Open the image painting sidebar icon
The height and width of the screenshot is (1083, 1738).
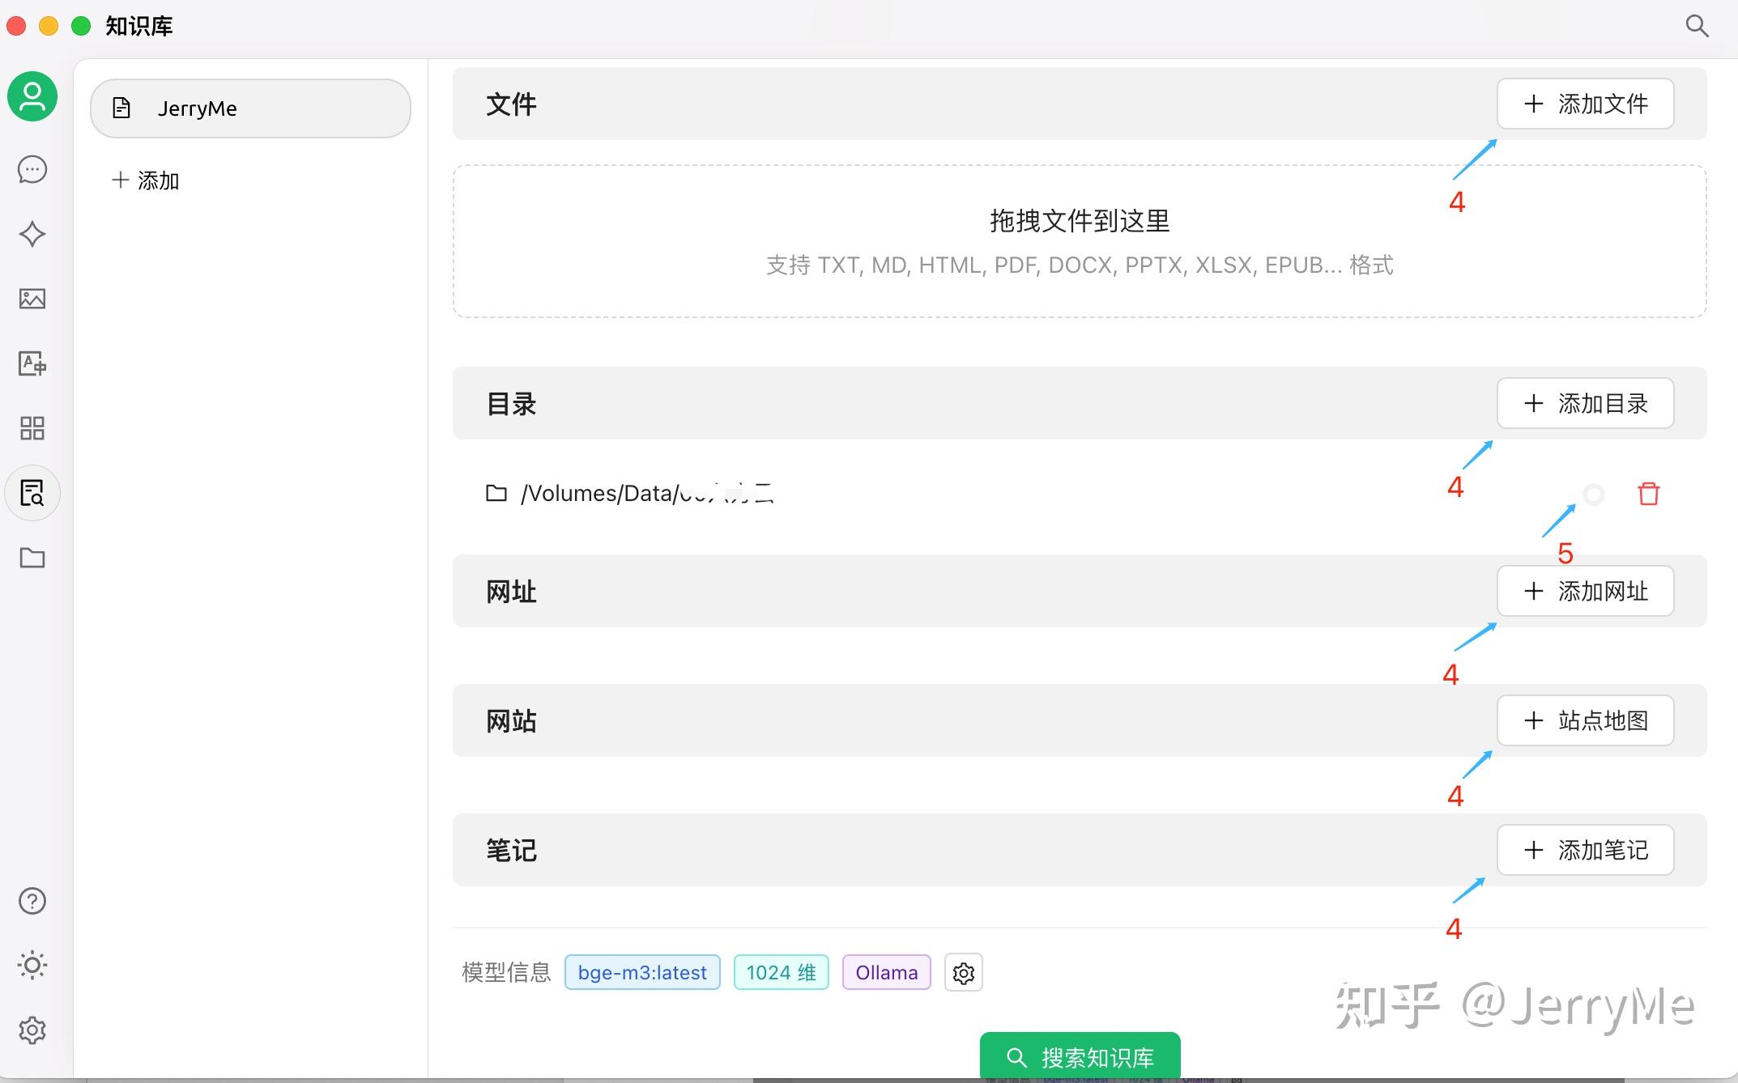point(32,299)
